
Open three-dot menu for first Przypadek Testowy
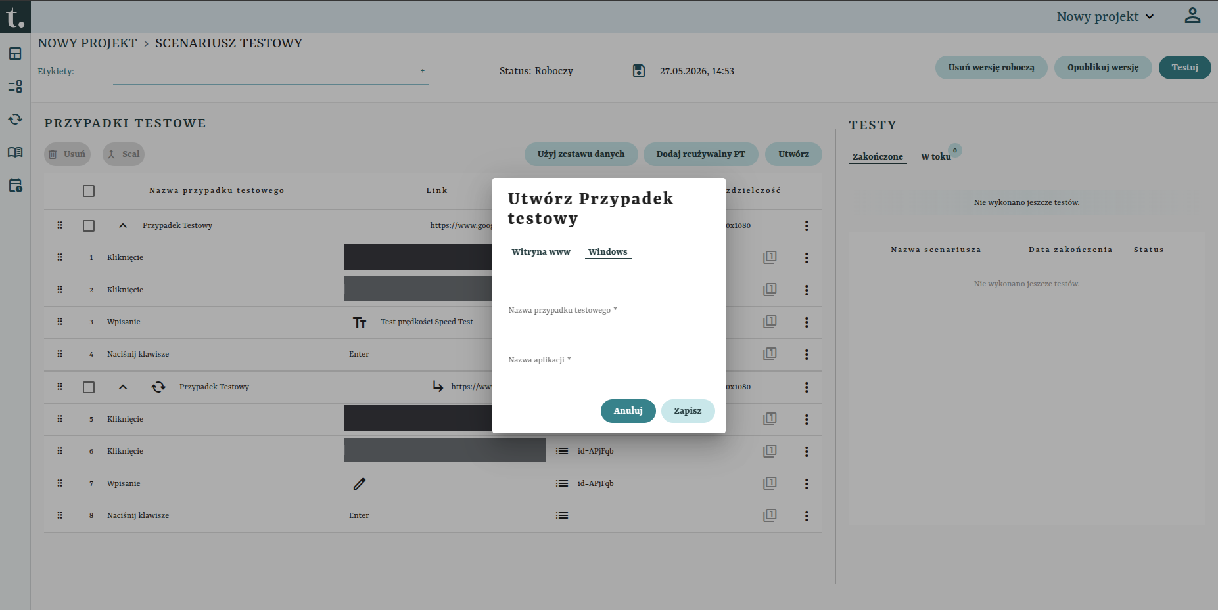click(807, 226)
